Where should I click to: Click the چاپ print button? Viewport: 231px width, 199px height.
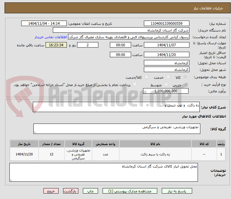(x=90, y=191)
